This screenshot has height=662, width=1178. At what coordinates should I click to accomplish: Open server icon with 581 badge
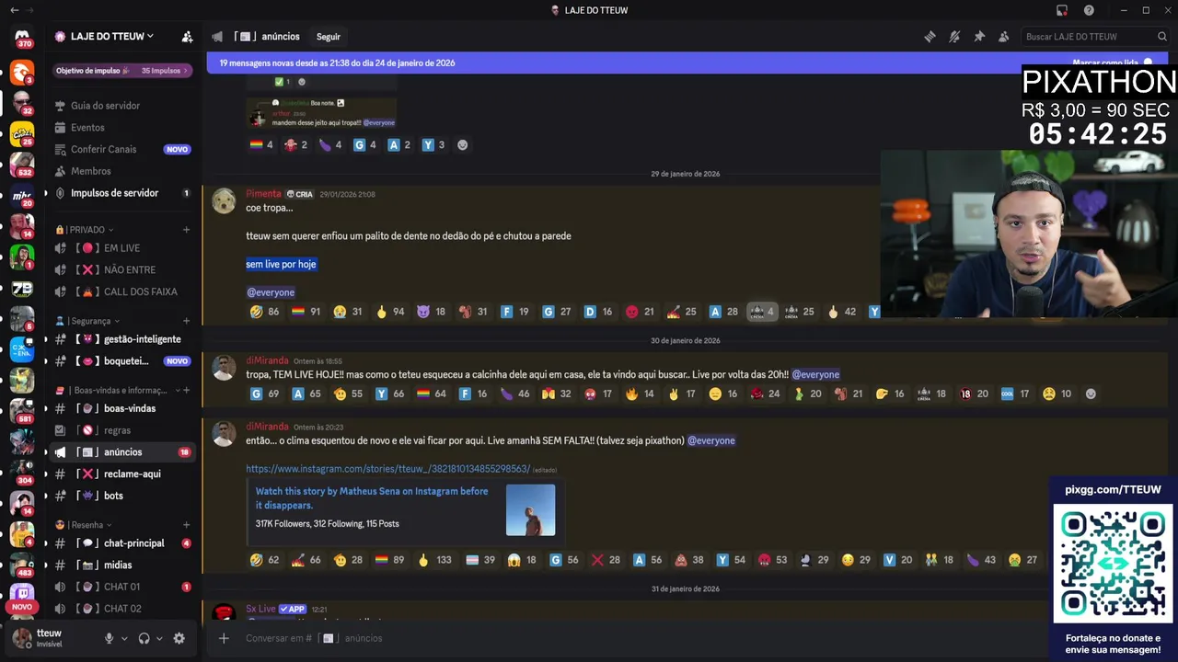(22, 411)
